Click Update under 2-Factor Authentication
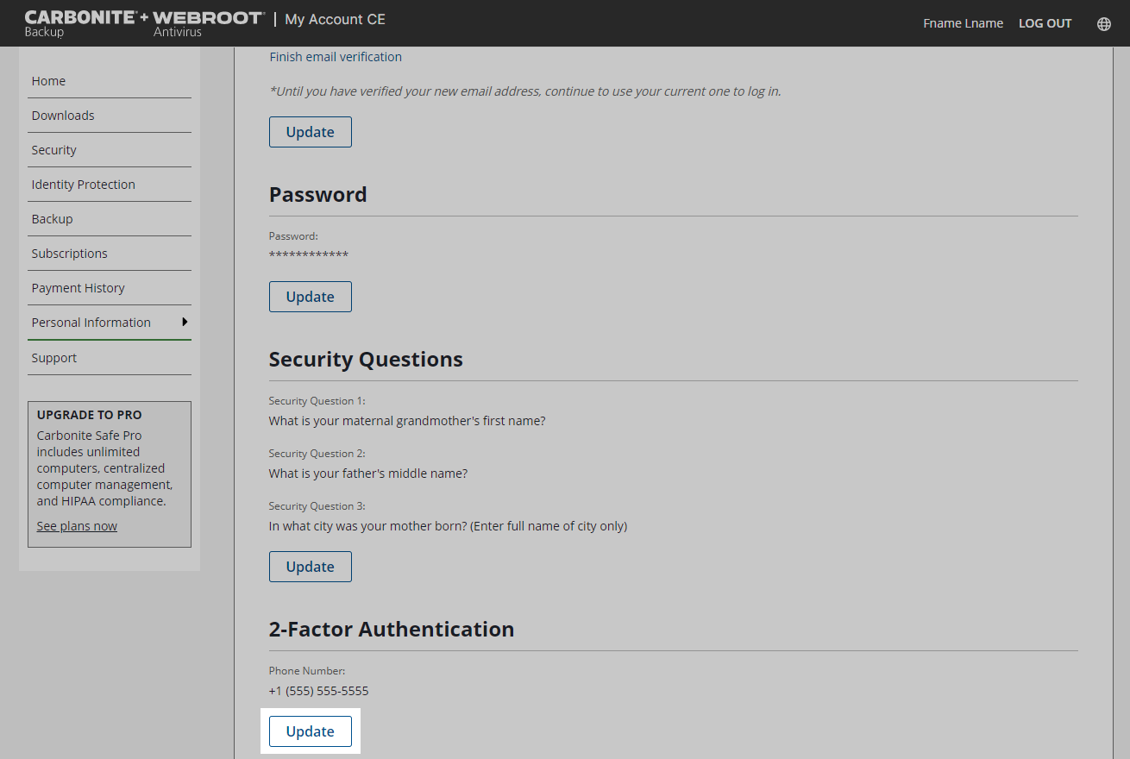The height and width of the screenshot is (759, 1130). 311,731
